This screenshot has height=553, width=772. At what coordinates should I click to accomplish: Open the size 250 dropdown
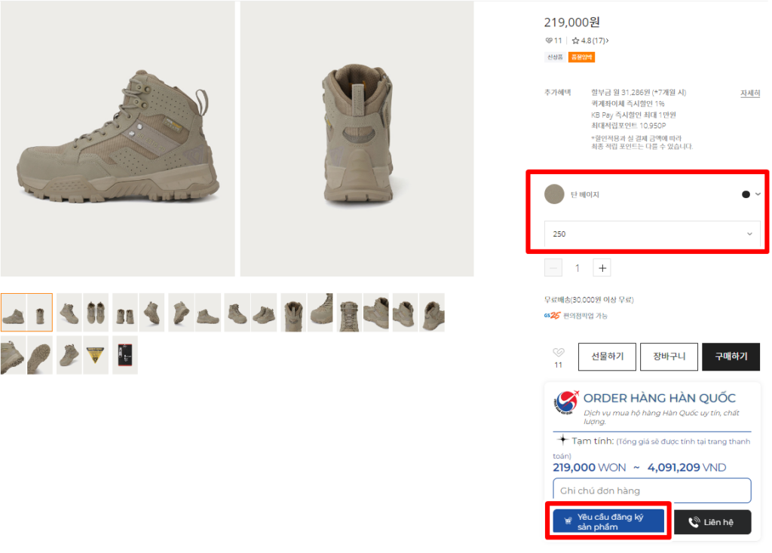click(x=652, y=234)
